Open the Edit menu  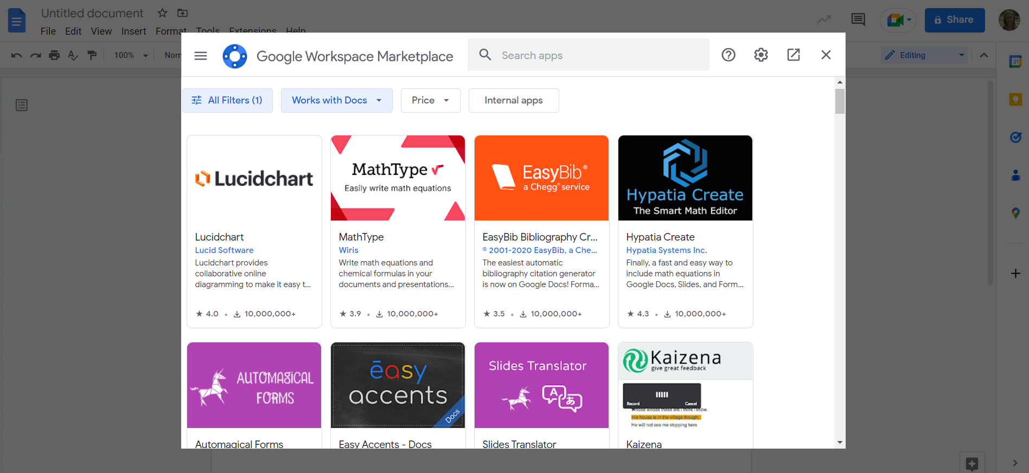pos(73,31)
